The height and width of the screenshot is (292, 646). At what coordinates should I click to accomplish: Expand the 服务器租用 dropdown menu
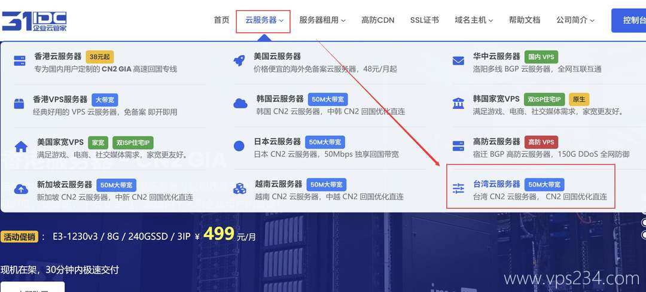[322, 20]
